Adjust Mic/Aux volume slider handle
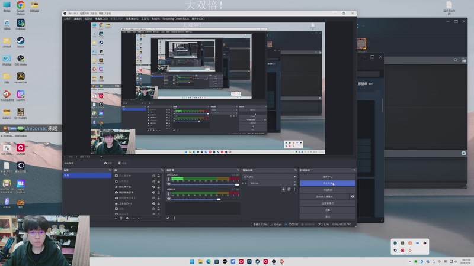 [x=237, y=184]
